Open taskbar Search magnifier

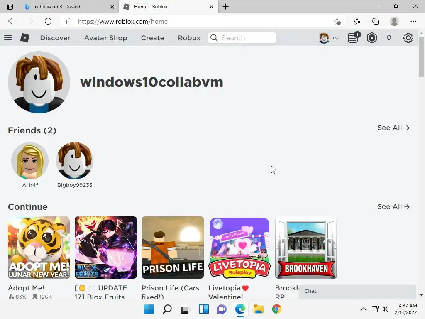(167, 309)
